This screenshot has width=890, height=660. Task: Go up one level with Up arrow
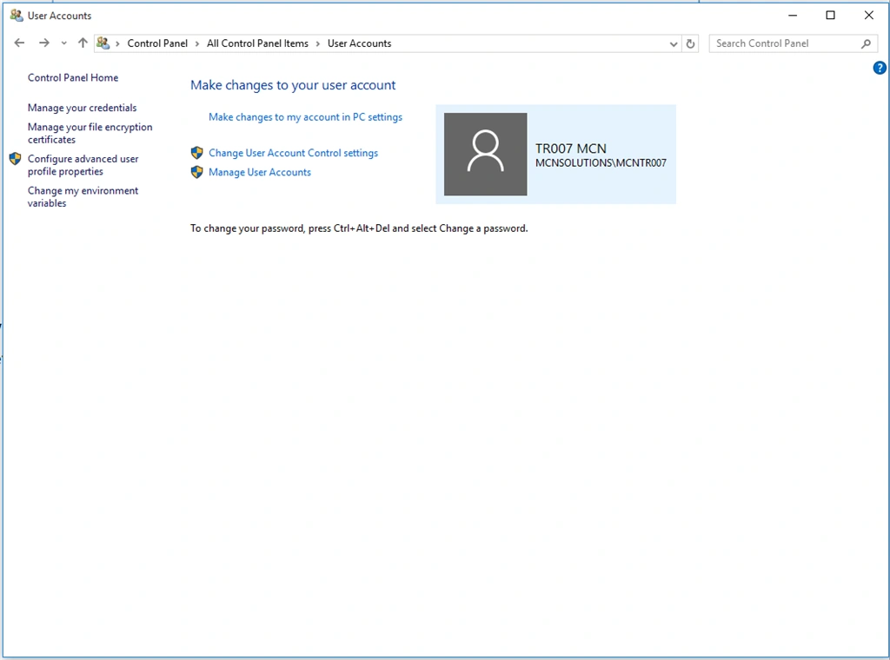[83, 43]
